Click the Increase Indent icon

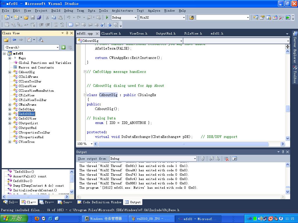click(47, 25)
